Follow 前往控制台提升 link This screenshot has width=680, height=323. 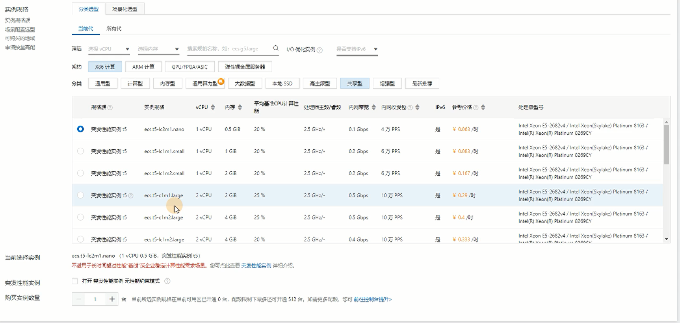[373, 299]
